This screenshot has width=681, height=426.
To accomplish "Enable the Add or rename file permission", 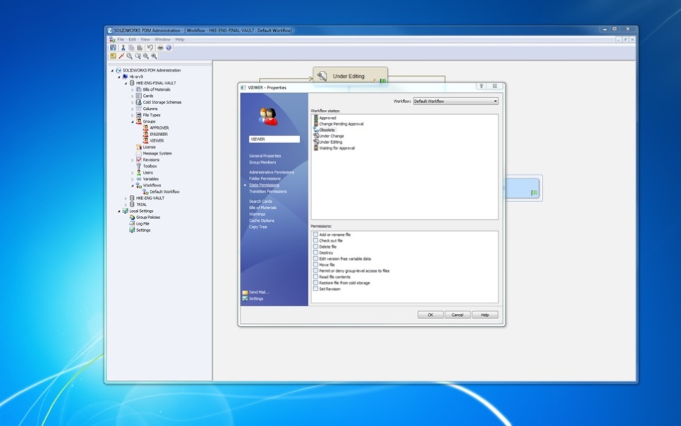I will (x=316, y=234).
